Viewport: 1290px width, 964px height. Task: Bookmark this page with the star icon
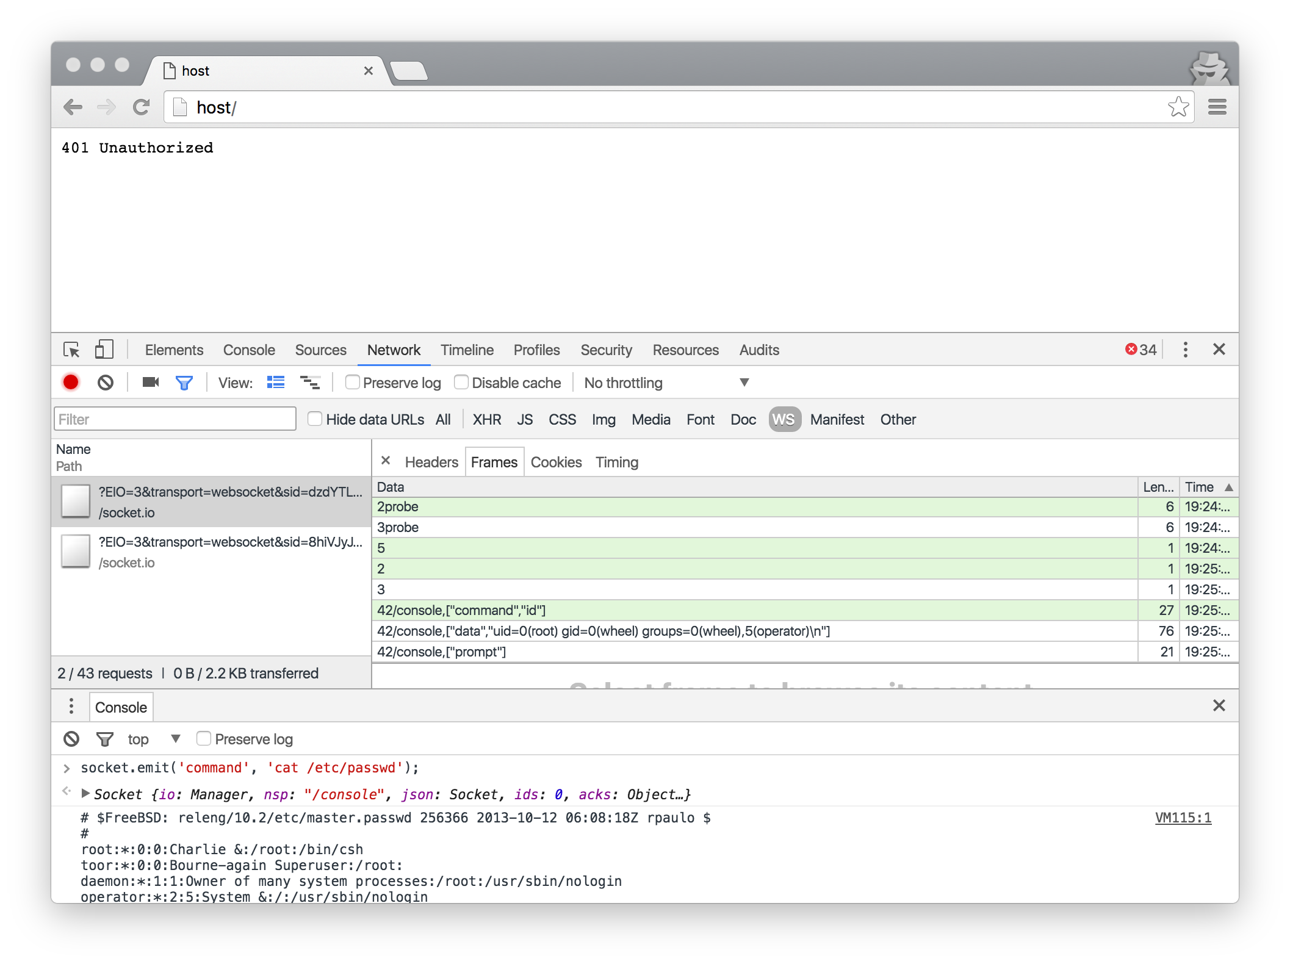1178,107
